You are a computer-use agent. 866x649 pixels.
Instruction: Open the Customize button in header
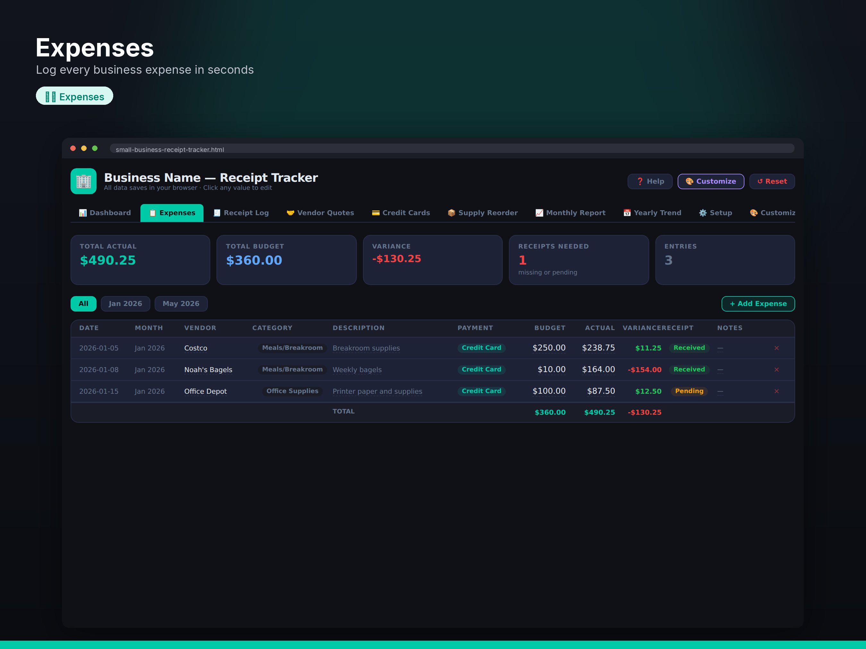tap(711, 181)
